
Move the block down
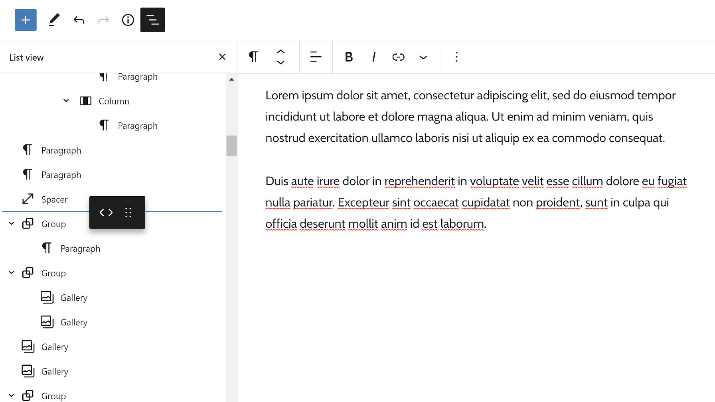281,62
